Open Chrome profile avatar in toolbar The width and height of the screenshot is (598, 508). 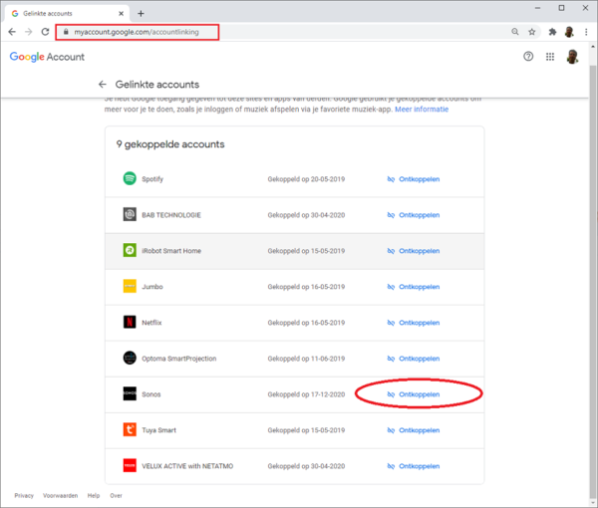(569, 32)
